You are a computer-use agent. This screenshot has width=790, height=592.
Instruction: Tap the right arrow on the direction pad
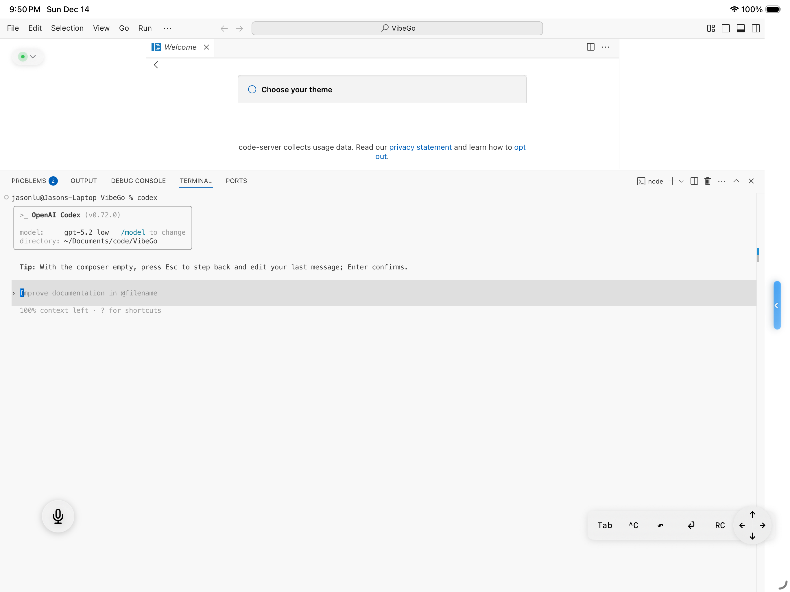[x=763, y=525]
